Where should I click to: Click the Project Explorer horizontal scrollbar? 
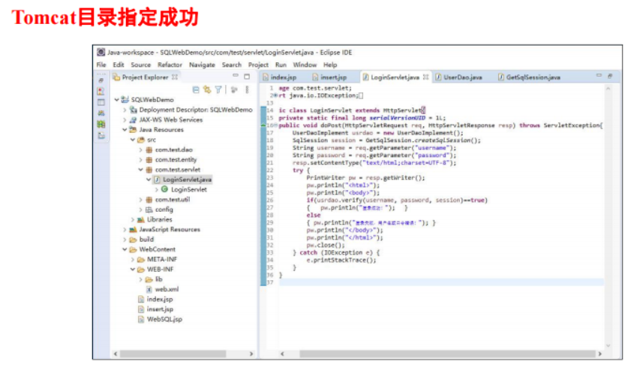pos(173,353)
